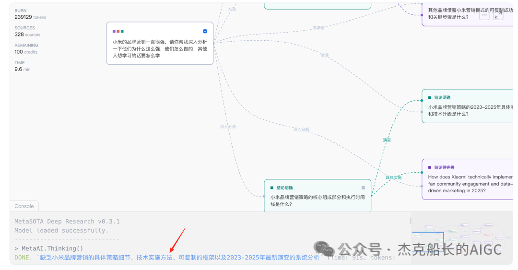
Task: Select root question card about 小米的品牌营销
Action: point(160,43)
